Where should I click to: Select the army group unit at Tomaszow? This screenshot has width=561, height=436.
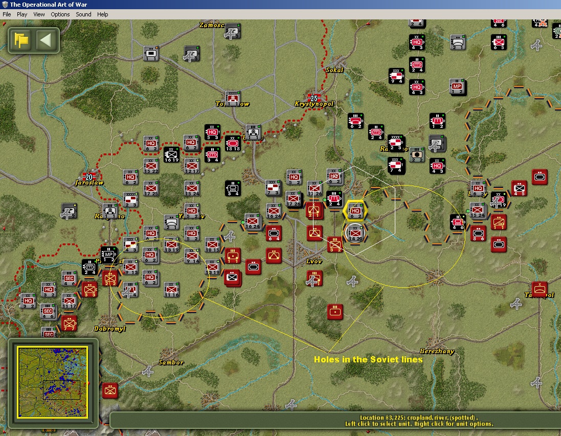point(233,99)
